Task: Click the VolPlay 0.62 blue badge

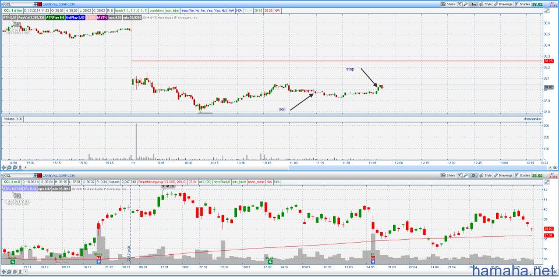Action: pyautogui.click(x=75, y=17)
